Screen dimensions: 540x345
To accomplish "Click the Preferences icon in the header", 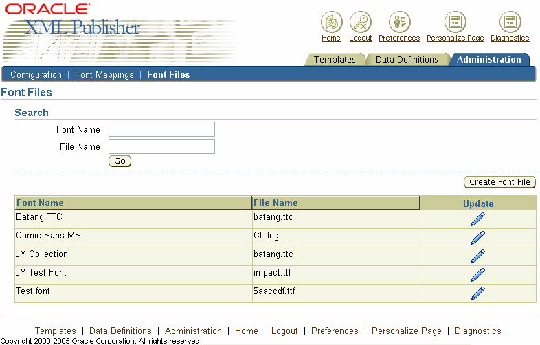I will point(399,22).
